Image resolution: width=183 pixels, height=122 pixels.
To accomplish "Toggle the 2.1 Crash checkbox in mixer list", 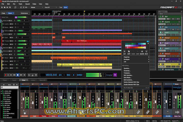I will pyautogui.click(x=4, y=95).
